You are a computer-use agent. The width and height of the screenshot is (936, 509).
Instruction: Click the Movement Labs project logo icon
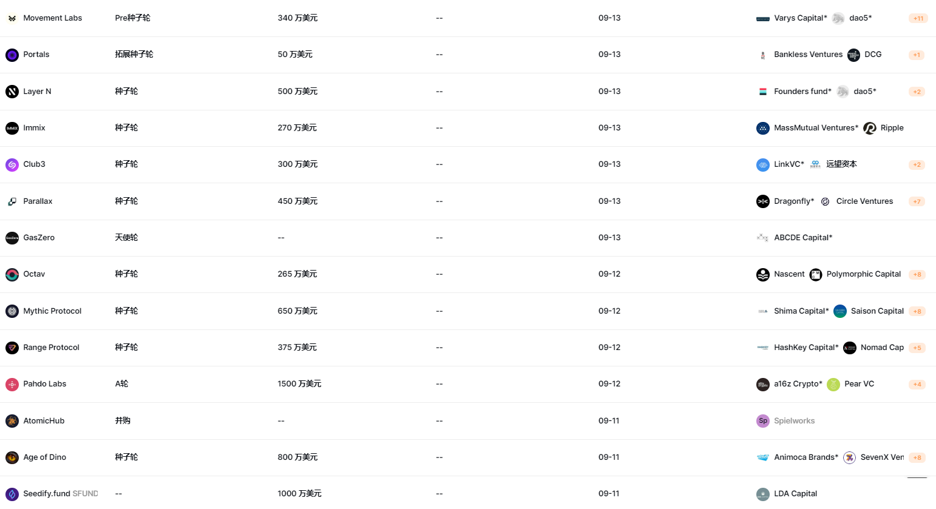coord(12,18)
